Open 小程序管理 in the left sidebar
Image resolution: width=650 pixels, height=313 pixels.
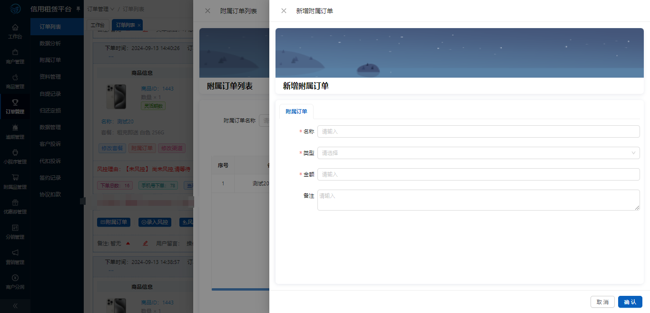pos(15,156)
